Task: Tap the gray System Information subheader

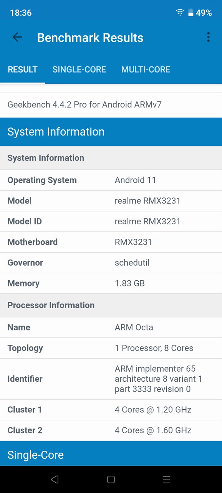Action: pos(111,158)
